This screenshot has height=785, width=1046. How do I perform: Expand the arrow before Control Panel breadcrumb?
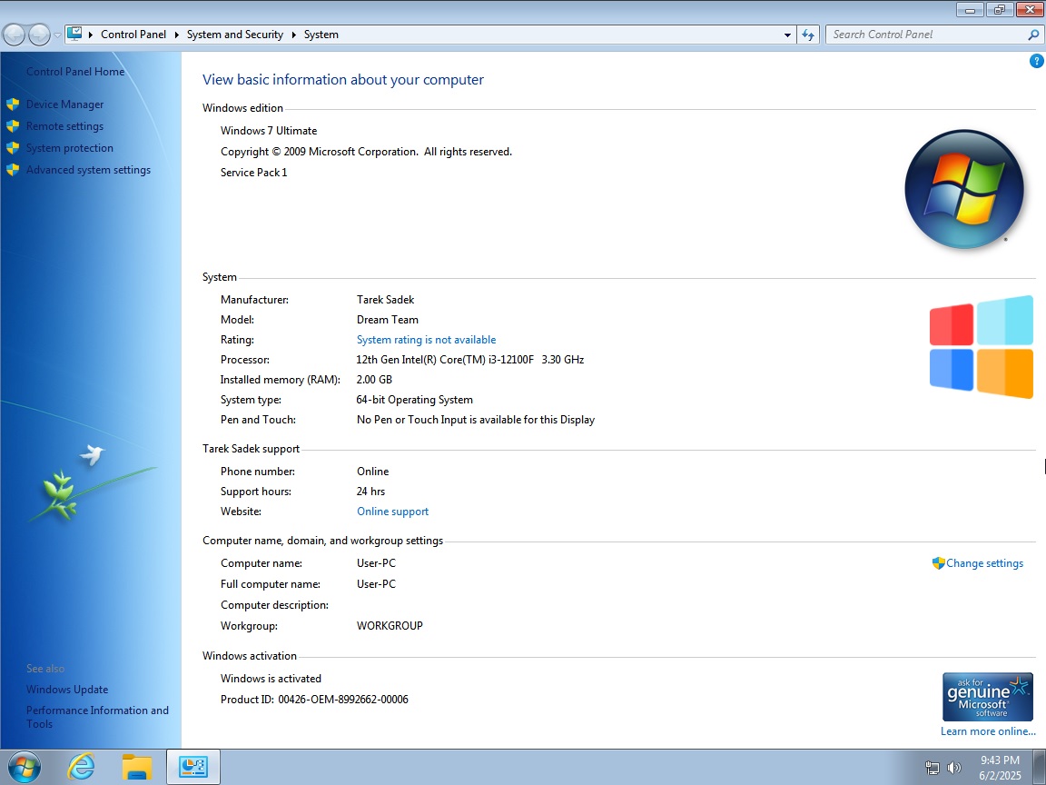[x=91, y=35]
